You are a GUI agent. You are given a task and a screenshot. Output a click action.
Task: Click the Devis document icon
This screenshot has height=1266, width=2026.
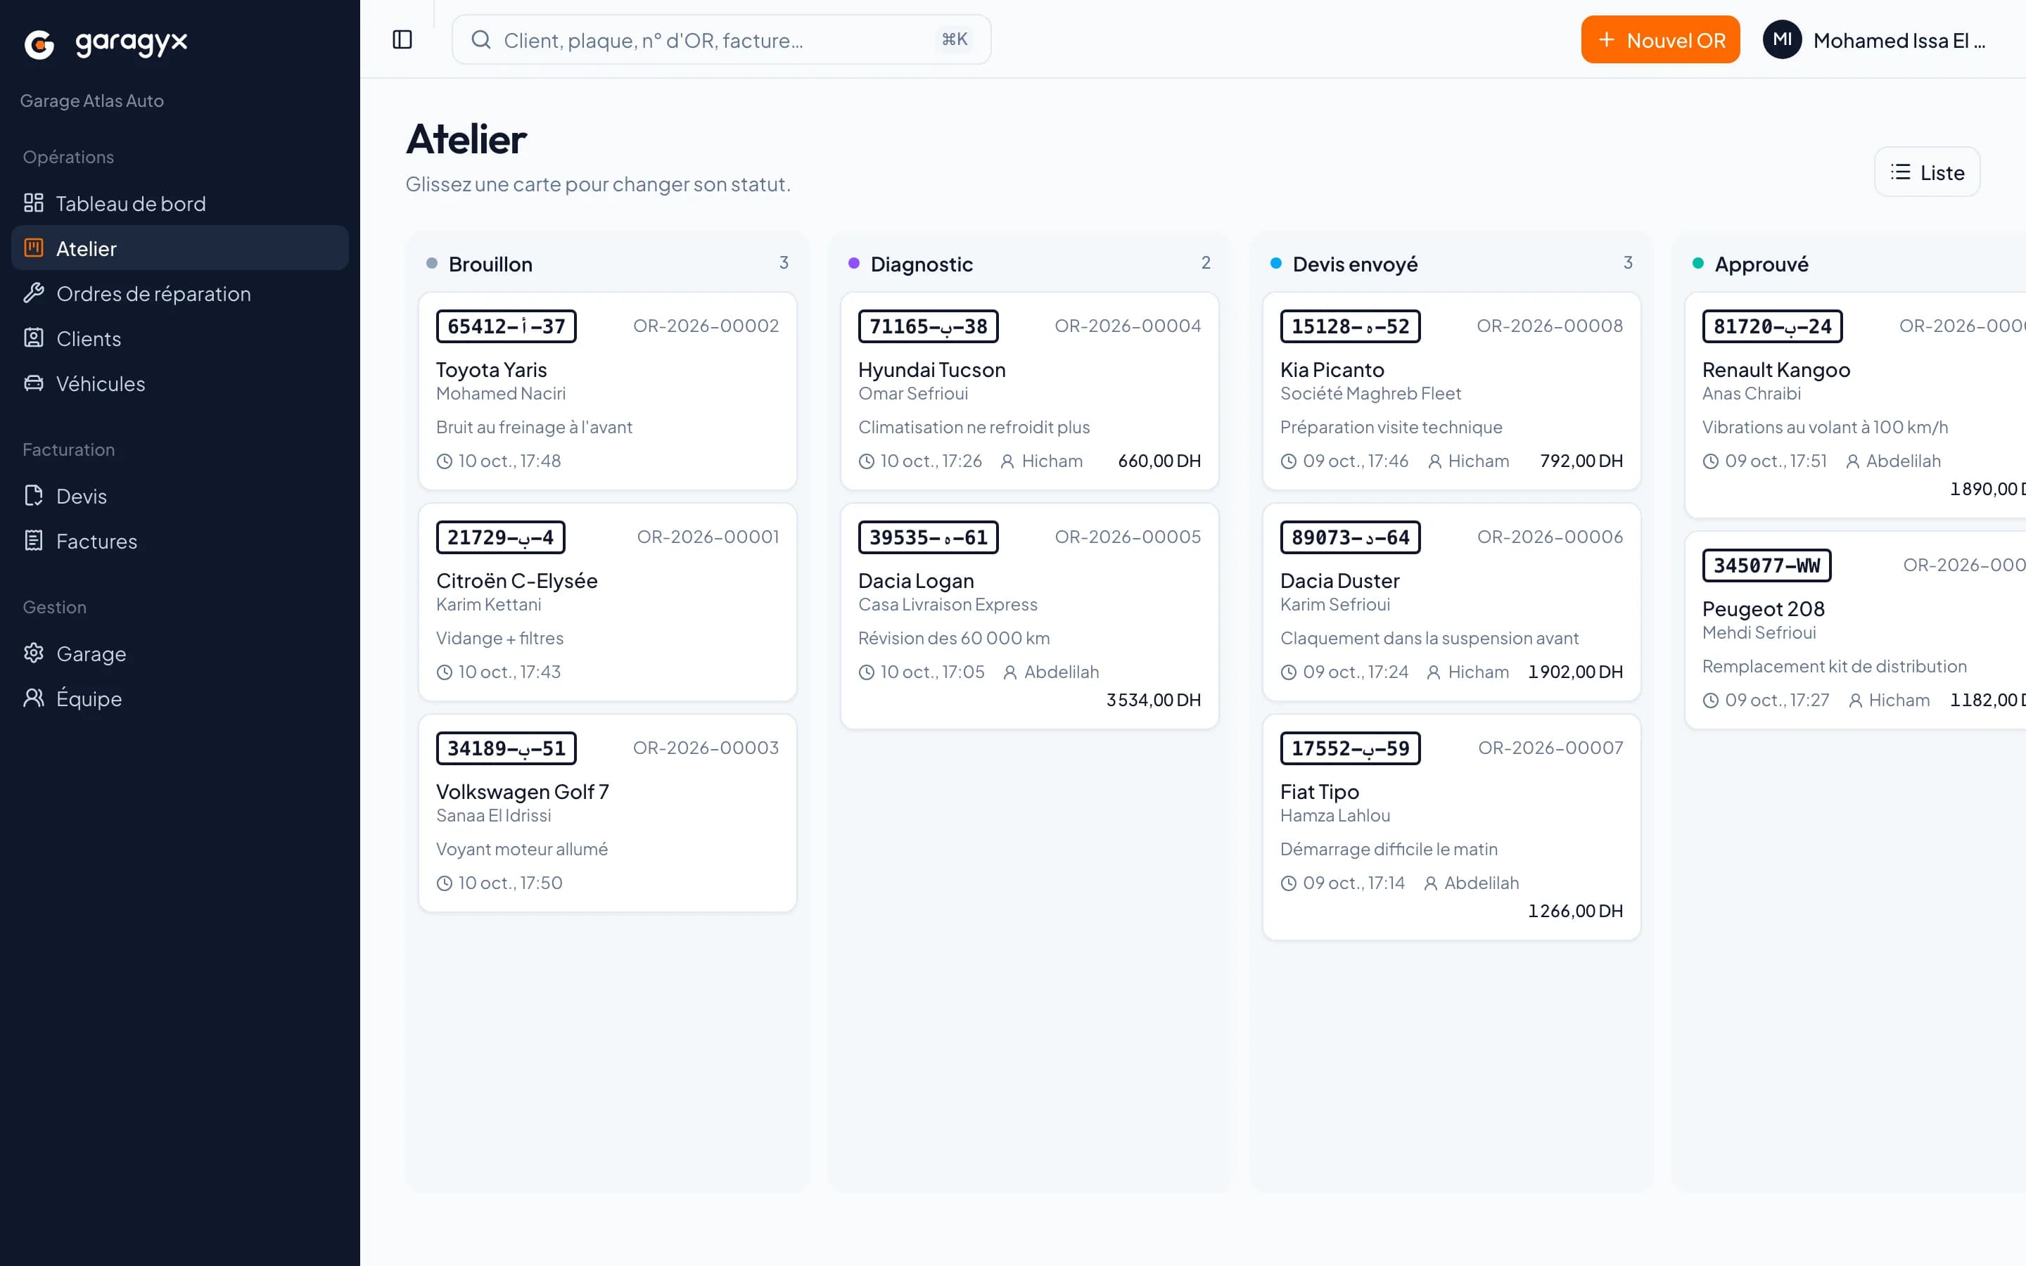[34, 496]
